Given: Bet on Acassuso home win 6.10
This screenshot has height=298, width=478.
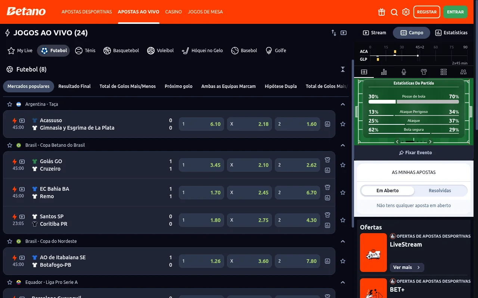Looking at the screenshot, I should 202,124.
